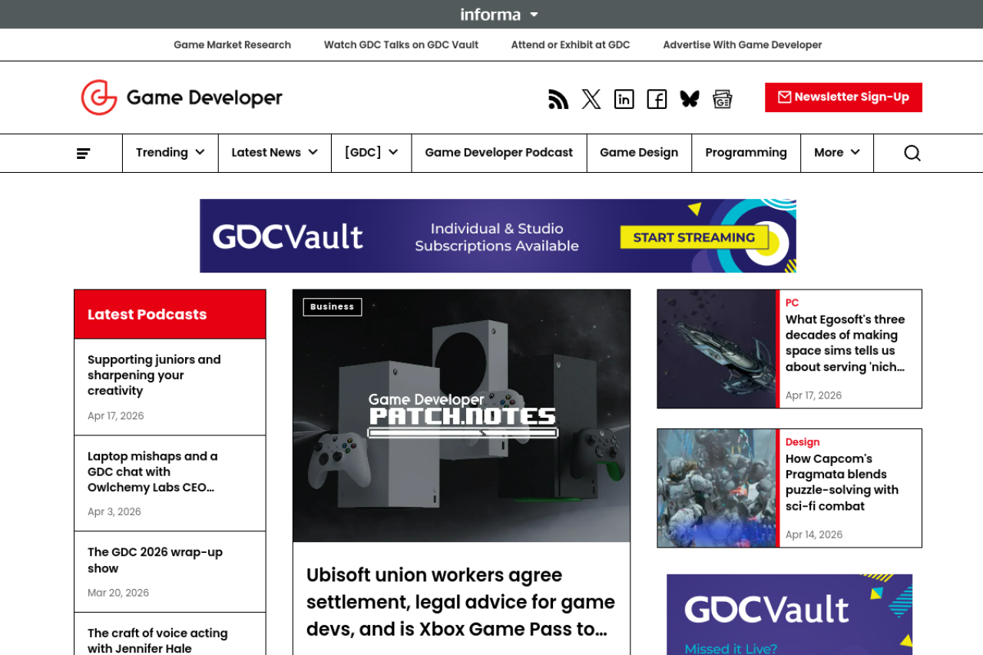The width and height of the screenshot is (983, 655).
Task: Go to Game Design section
Action: click(639, 153)
